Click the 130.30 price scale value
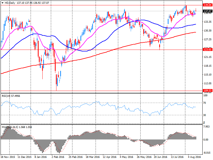The image size is (213, 160). (208, 31)
